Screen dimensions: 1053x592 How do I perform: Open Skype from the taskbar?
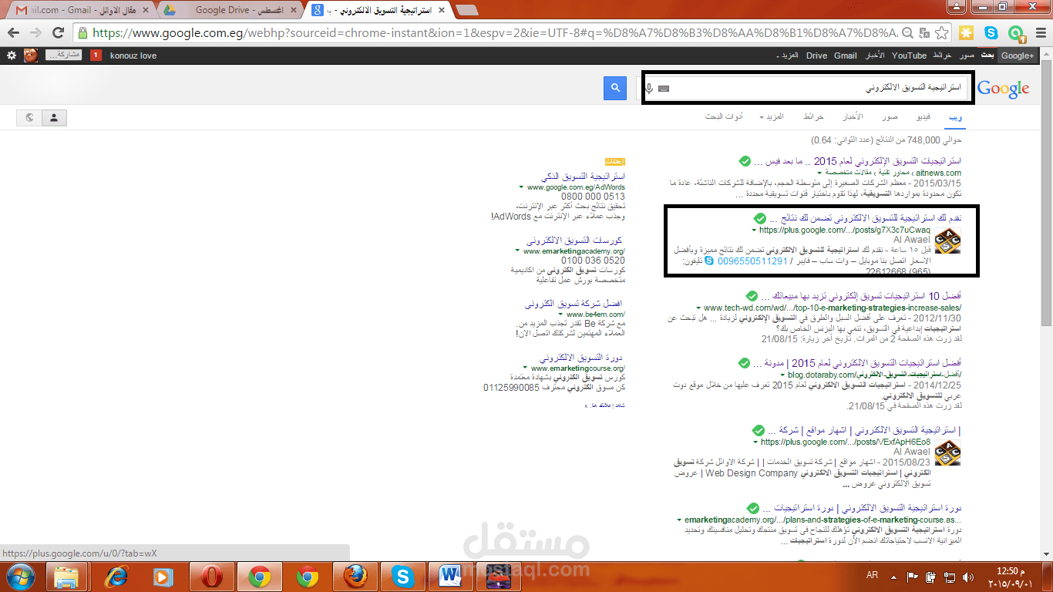click(x=402, y=577)
